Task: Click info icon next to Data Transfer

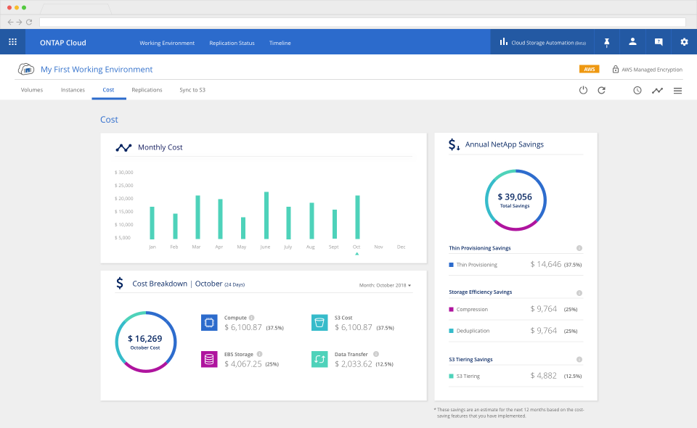Action: 376,354
